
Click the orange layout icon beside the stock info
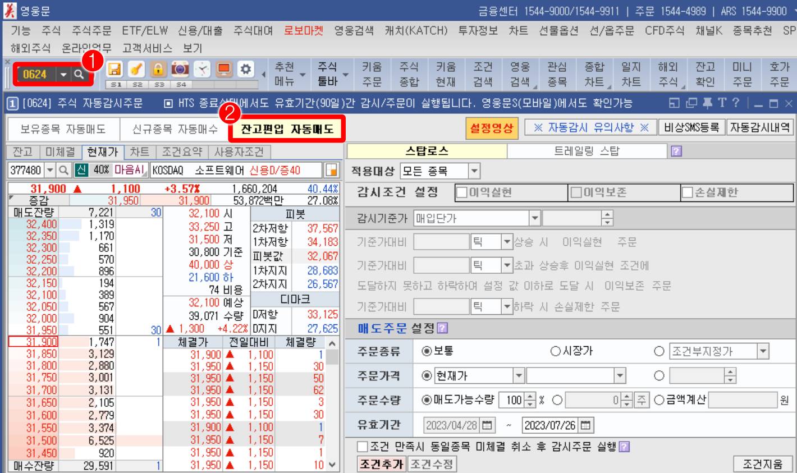(x=331, y=170)
